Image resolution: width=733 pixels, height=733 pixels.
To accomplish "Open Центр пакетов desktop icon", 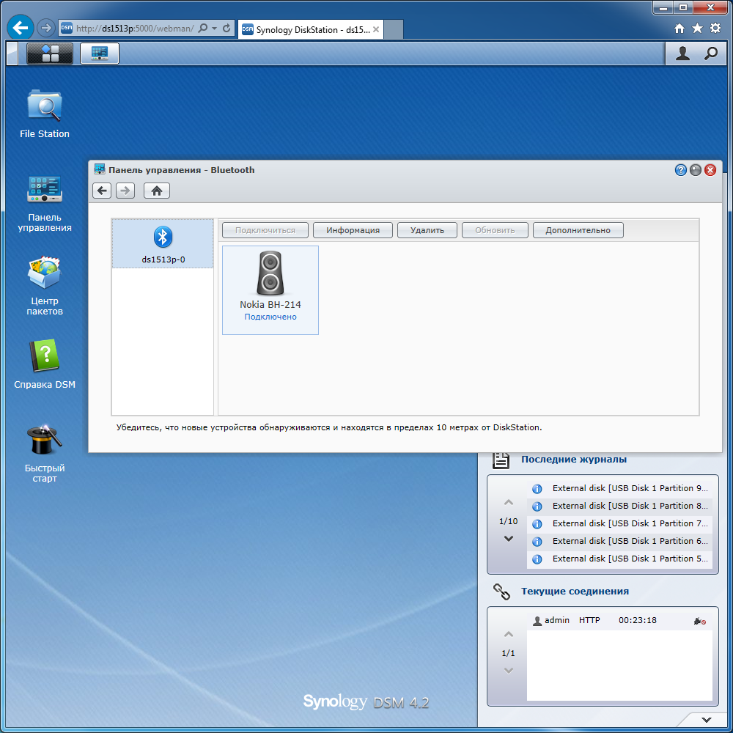I will coord(45,285).
